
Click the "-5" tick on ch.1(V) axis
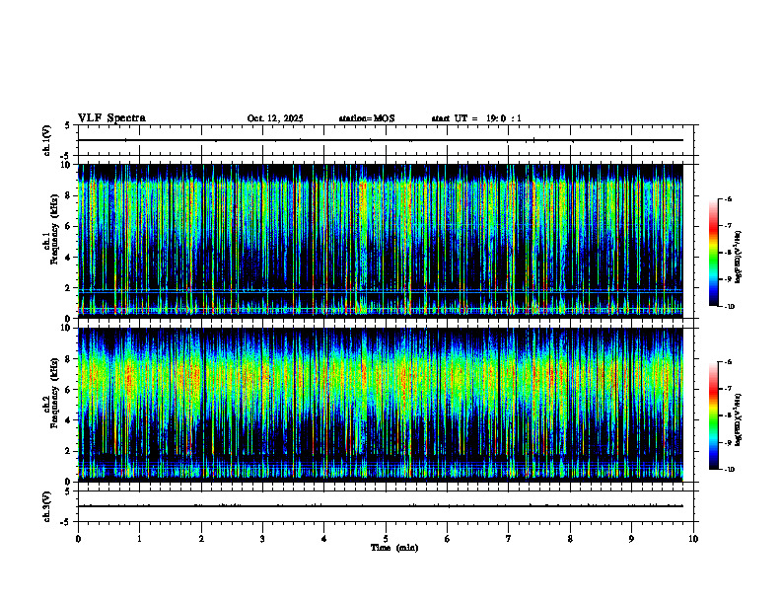click(65, 156)
